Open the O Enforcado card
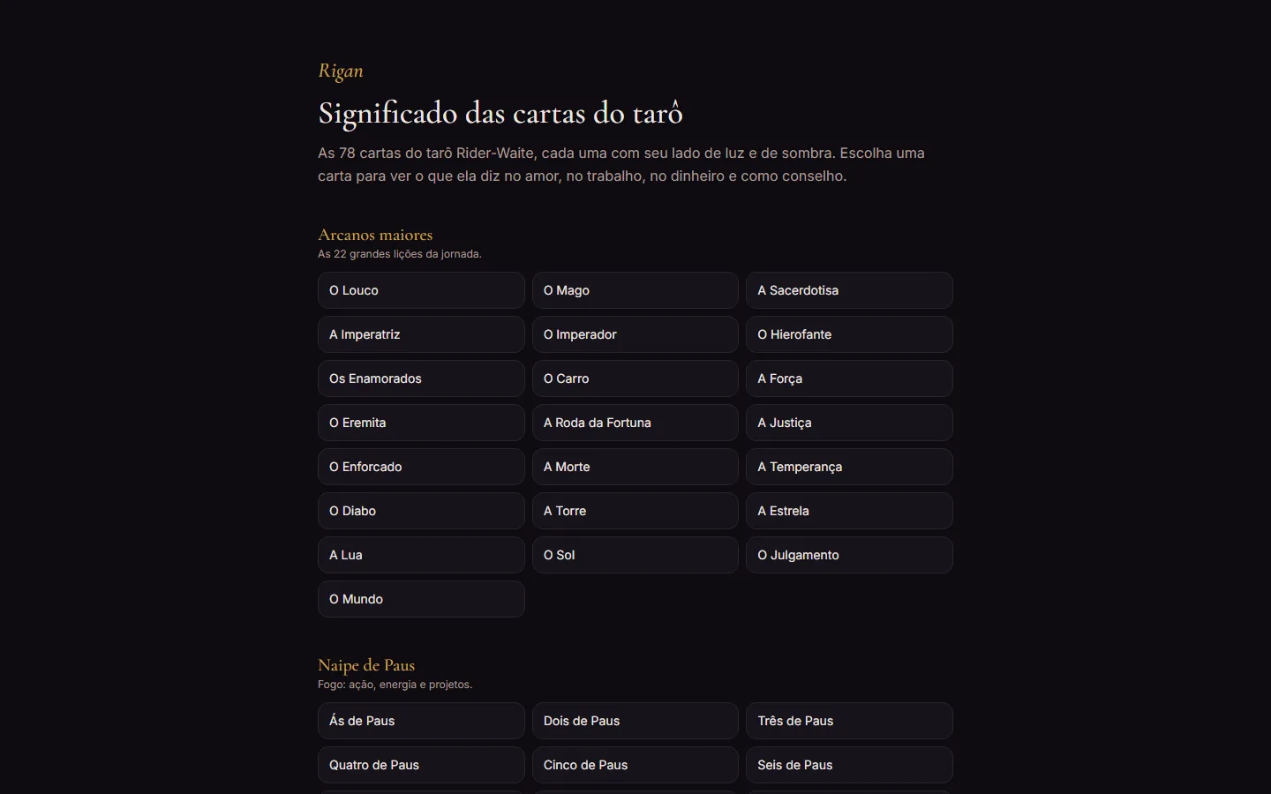 [x=421, y=467]
